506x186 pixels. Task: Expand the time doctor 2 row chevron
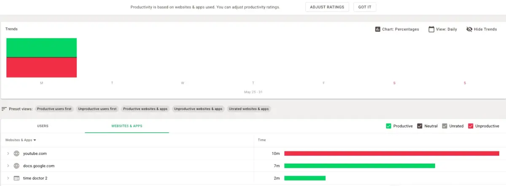(8, 178)
